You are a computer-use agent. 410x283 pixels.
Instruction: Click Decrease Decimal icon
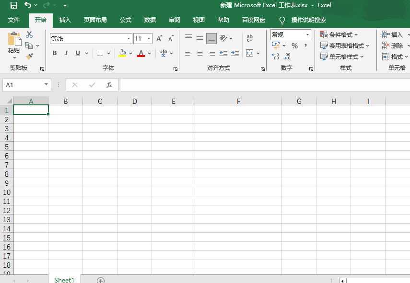pos(287,57)
